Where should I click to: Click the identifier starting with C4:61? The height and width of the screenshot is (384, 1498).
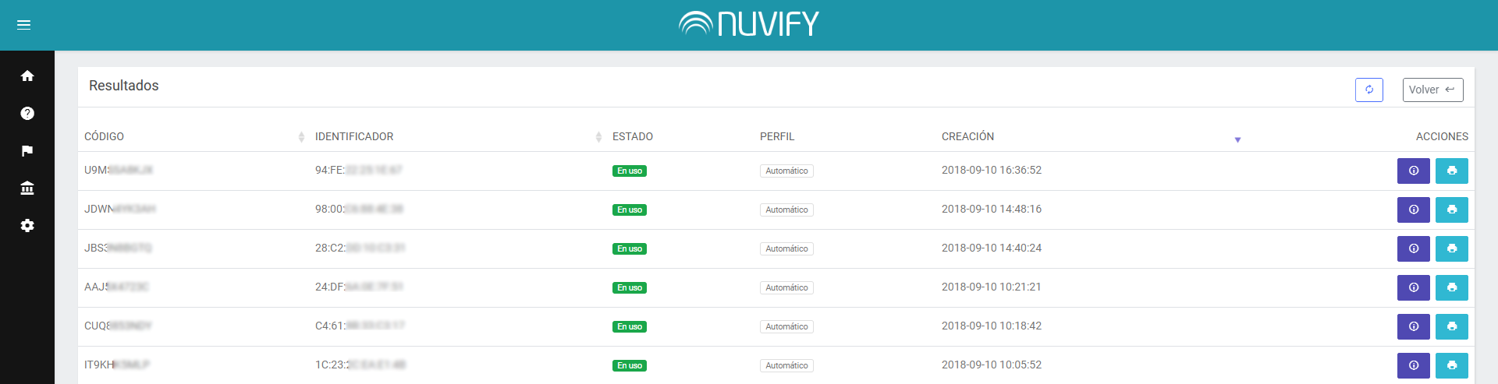(x=360, y=326)
